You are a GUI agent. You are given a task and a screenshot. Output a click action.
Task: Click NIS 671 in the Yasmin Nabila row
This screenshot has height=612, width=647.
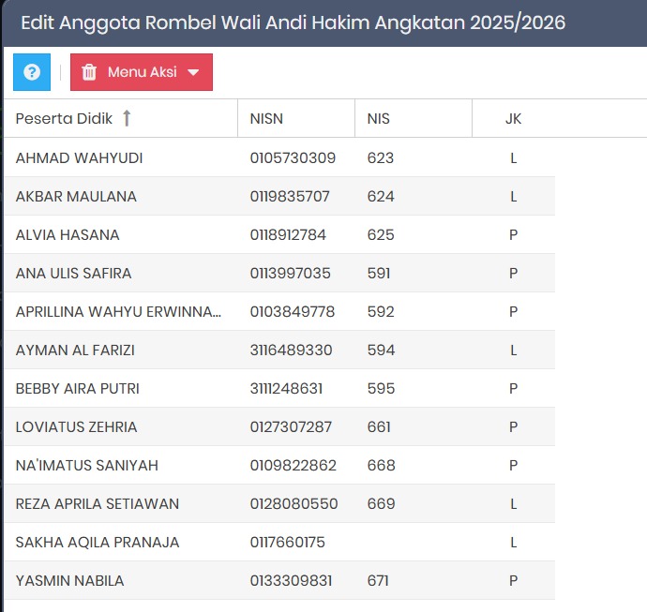[378, 580]
